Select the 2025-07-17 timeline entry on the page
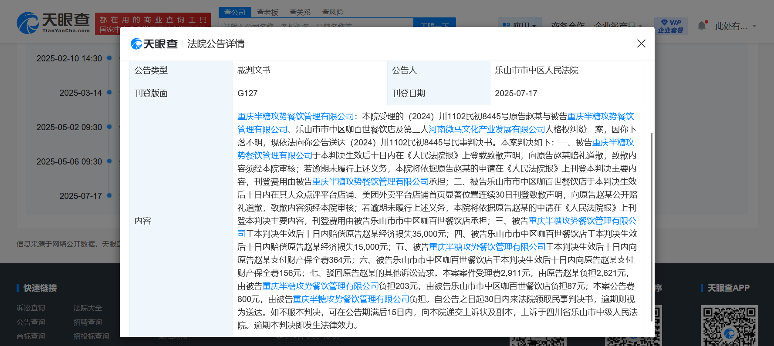 [81, 196]
